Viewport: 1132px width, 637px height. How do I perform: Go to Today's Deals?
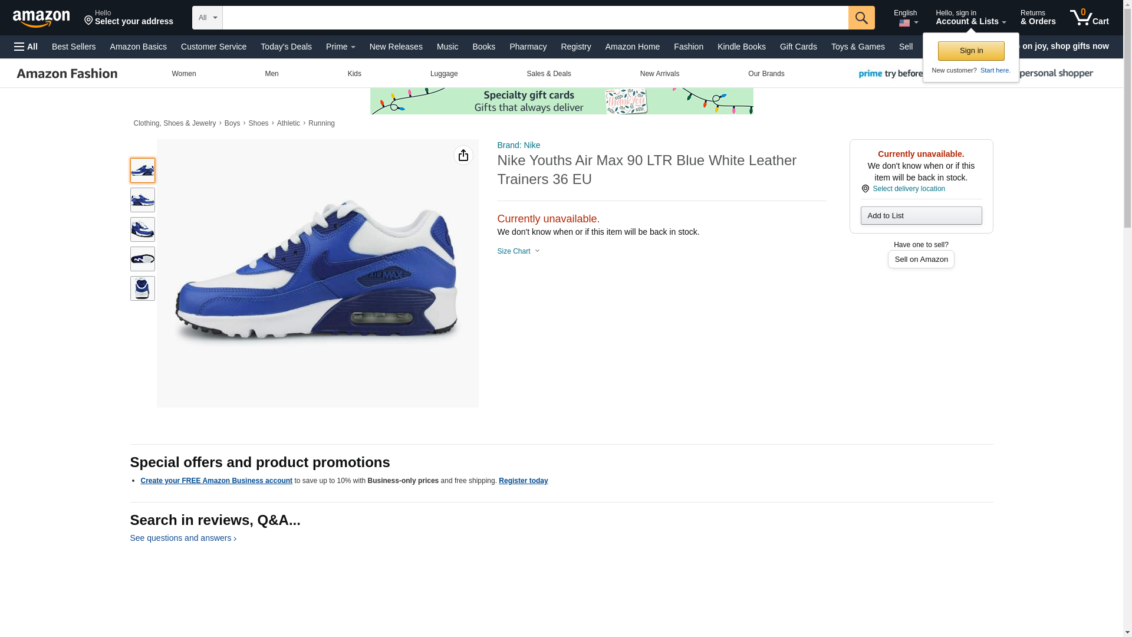coord(286,47)
